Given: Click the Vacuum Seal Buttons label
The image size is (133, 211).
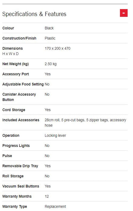Looking at the screenshot, I should pyautogui.click(x=21, y=186).
